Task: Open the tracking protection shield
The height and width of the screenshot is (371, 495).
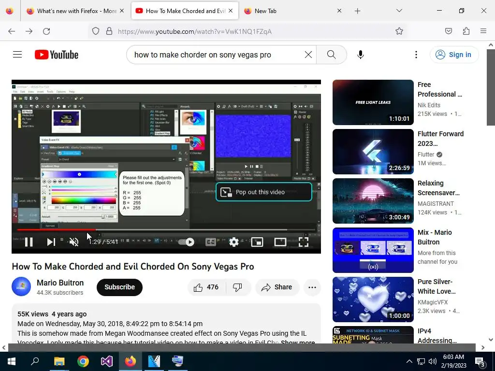Action: pyautogui.click(x=96, y=31)
